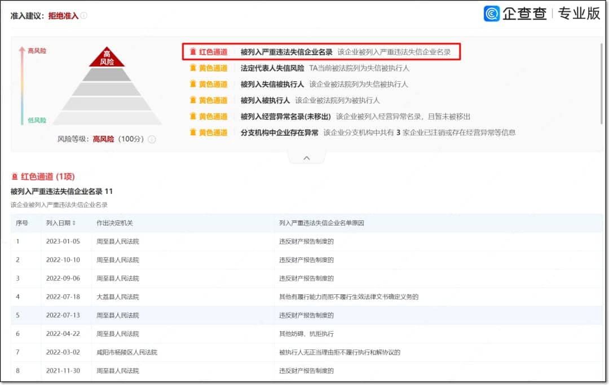
Task: Select the row dated 2022-10-10
Action: click(306, 260)
